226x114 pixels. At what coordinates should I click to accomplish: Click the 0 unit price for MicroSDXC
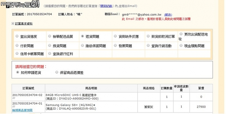(x=201, y=97)
